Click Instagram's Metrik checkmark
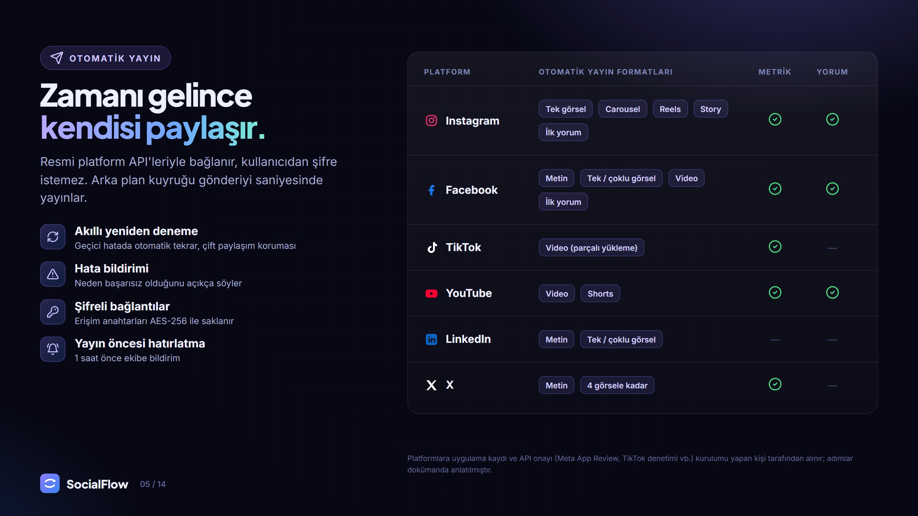 pos(775,119)
